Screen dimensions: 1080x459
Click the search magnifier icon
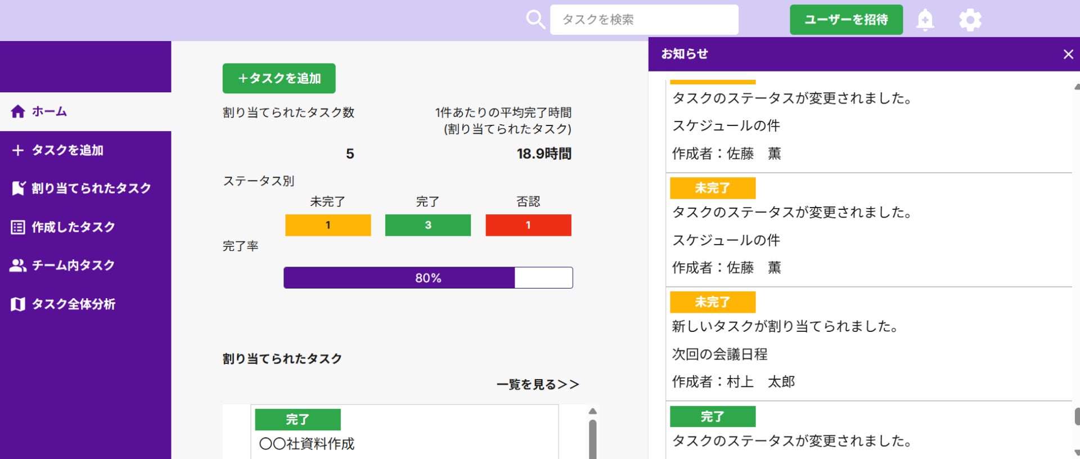pos(535,20)
